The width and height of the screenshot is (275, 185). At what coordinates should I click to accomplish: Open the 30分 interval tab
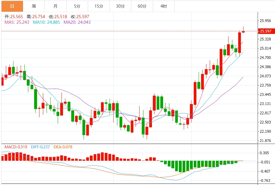point(120,6)
